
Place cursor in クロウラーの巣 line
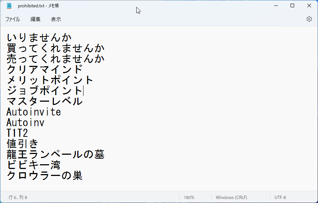point(45,176)
